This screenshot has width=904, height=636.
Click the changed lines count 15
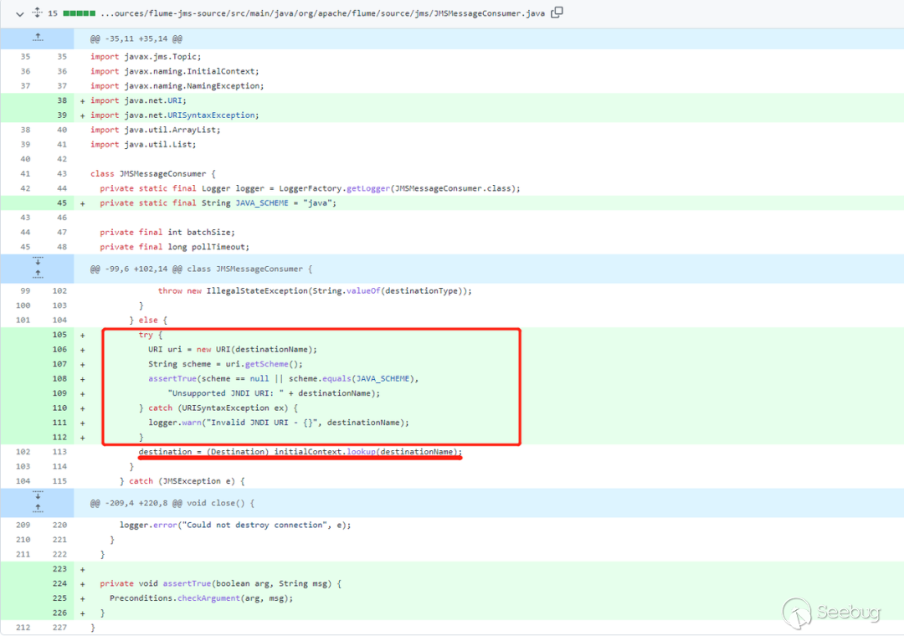pyautogui.click(x=53, y=13)
